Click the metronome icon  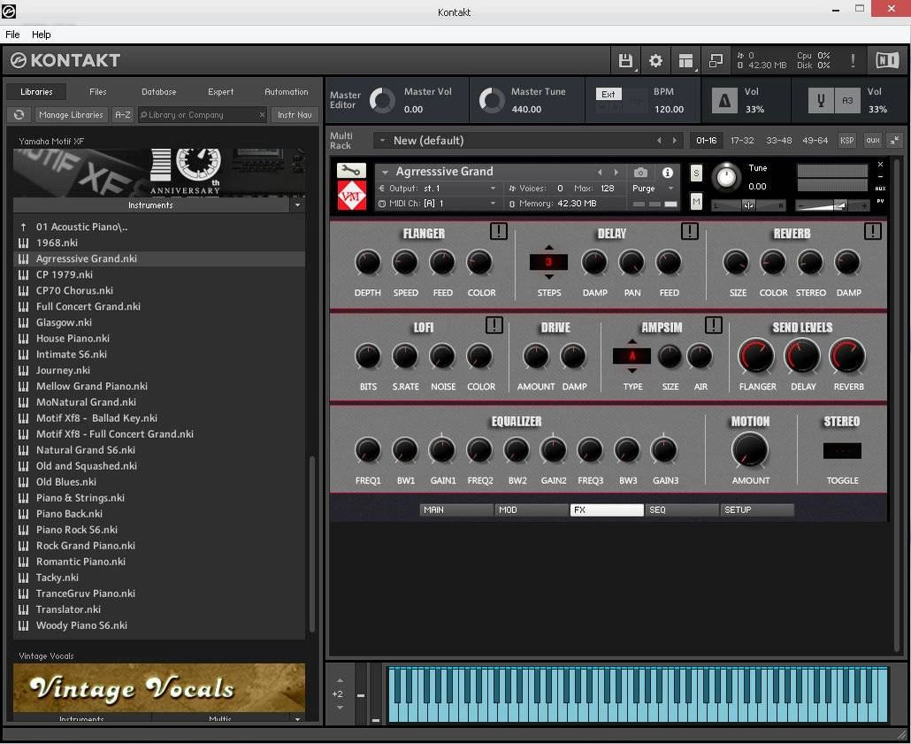click(724, 101)
